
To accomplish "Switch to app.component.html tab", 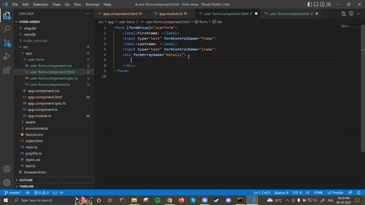I will pos(120,14).
